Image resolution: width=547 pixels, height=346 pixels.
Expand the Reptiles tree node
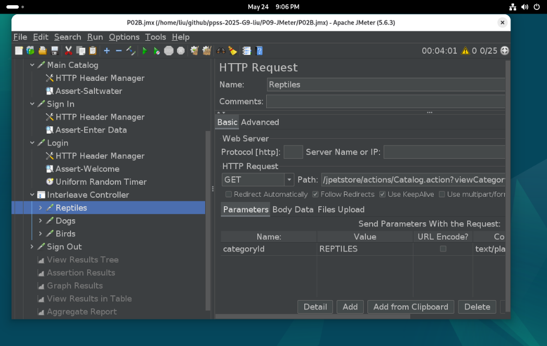tap(41, 208)
